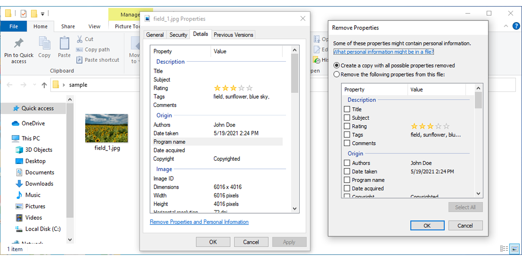Click the Paste clipboard icon
Screen dimensions: 522x261
click(x=64, y=43)
